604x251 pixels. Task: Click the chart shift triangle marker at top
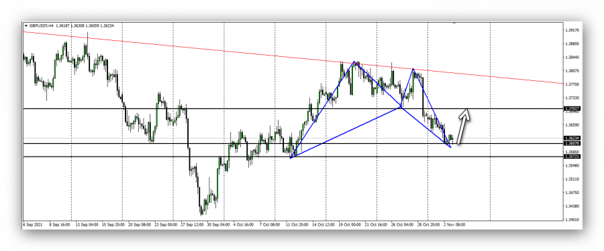[x=454, y=23]
